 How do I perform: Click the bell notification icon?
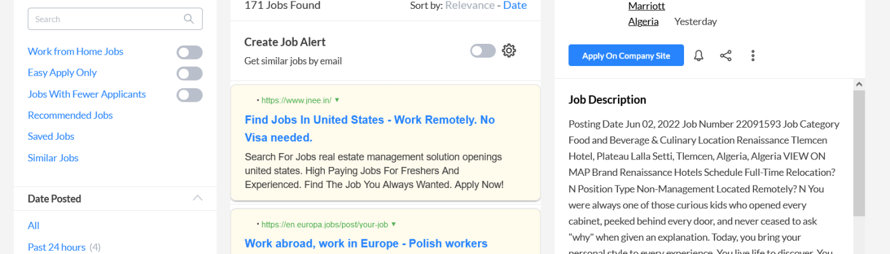tap(699, 56)
